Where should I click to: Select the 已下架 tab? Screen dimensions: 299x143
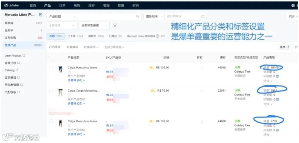coord(75,36)
